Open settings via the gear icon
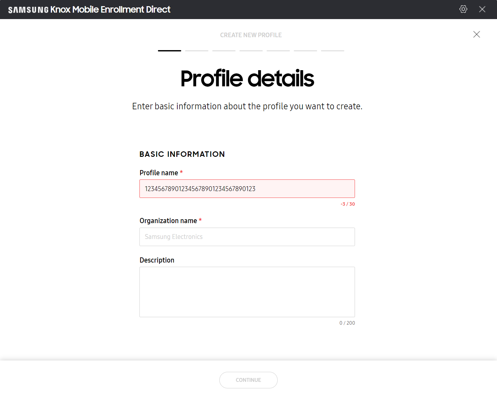Screen dimensions: 497x399 click(x=463, y=9)
